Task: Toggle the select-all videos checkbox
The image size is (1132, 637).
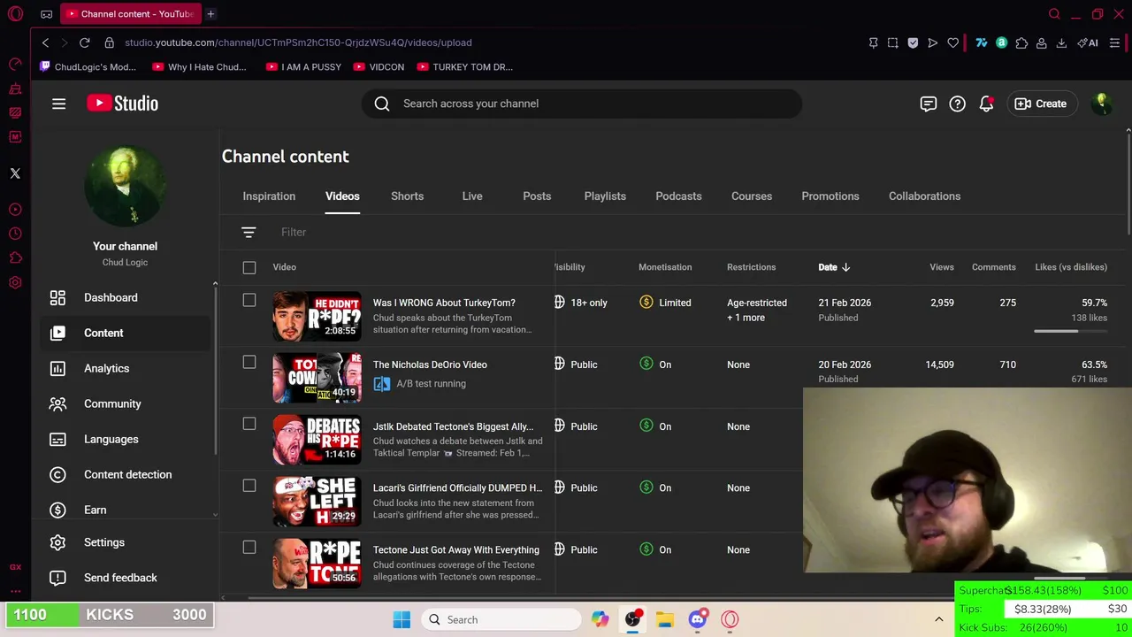Action: coord(249,267)
